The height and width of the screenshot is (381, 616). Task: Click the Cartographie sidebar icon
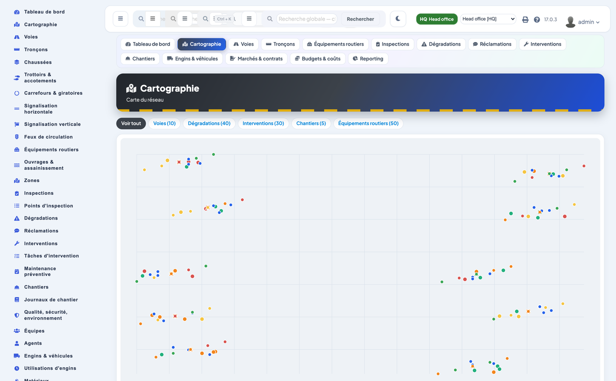point(17,25)
